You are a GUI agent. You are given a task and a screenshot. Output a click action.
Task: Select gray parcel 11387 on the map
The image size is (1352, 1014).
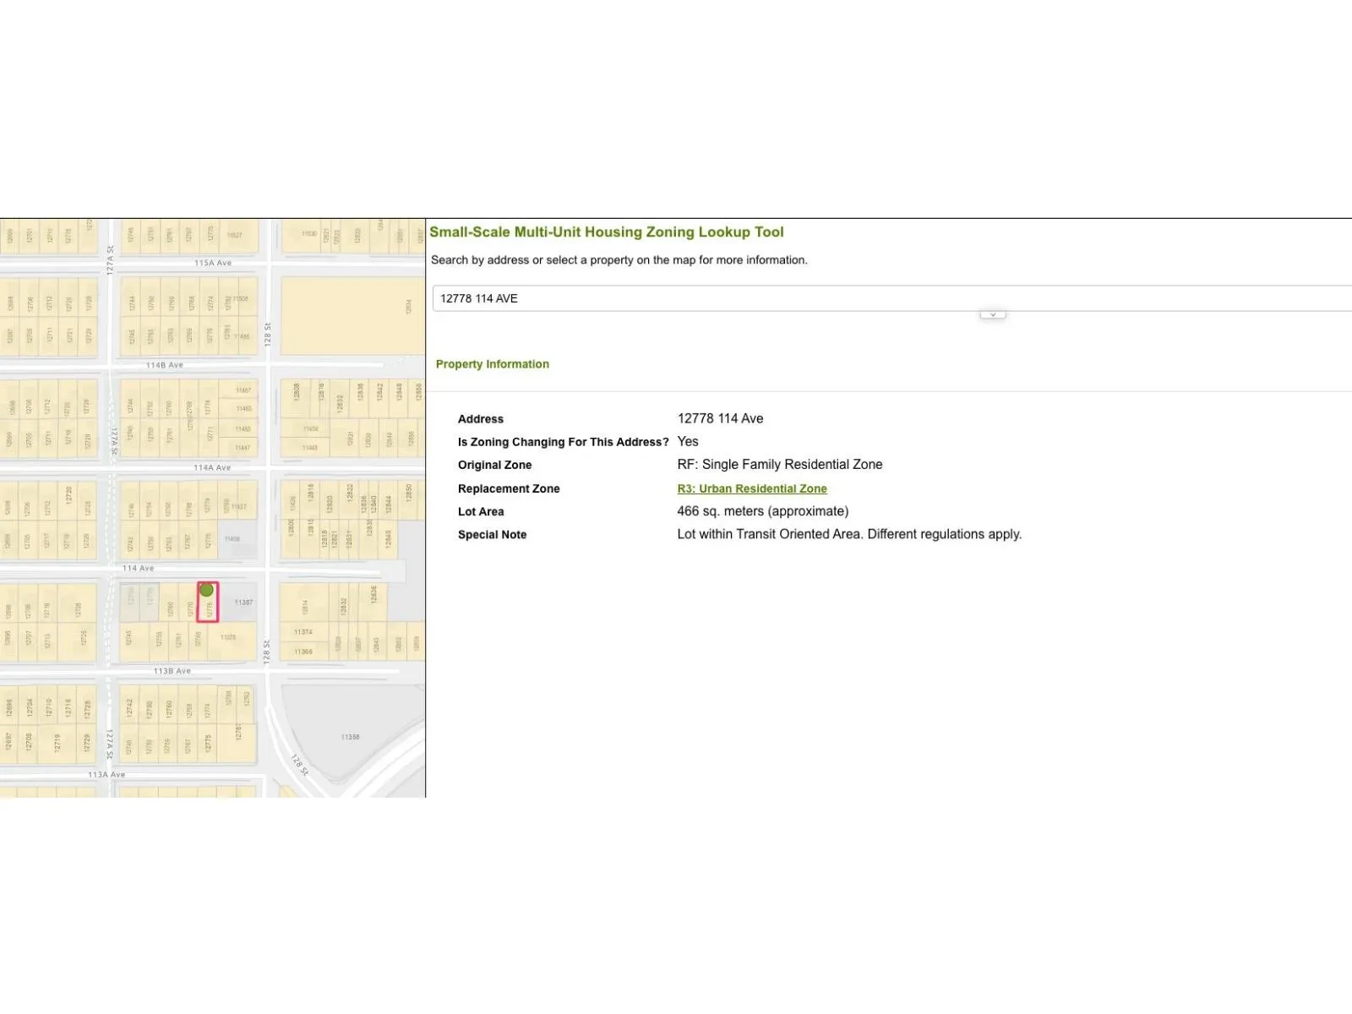point(241,602)
